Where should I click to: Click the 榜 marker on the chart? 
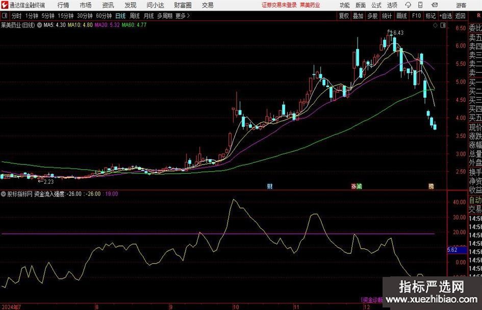tap(432, 186)
